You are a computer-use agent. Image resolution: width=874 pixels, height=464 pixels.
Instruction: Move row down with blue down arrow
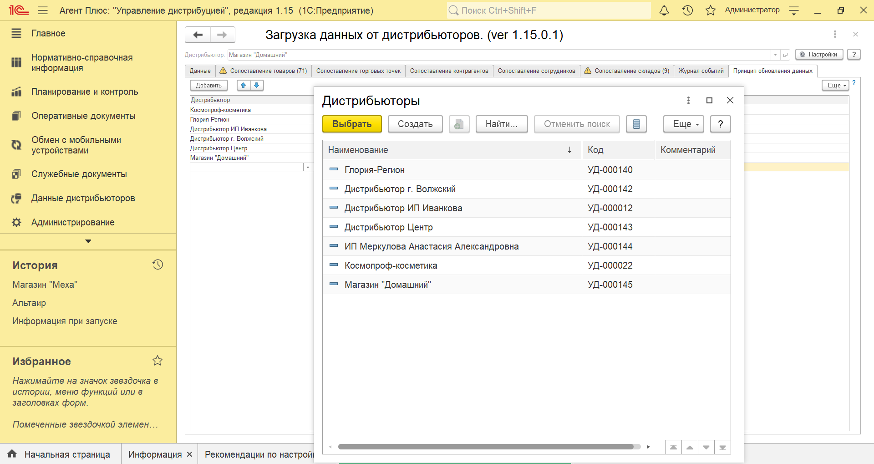257,85
